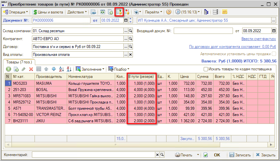Click the Цены и валюта button
The width and height of the screenshot is (280, 161).
coord(48,12)
